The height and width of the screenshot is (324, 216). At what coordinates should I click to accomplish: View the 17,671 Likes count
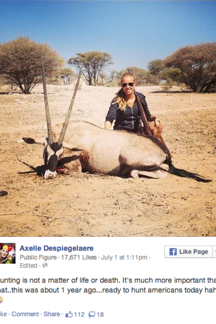tap(79, 257)
